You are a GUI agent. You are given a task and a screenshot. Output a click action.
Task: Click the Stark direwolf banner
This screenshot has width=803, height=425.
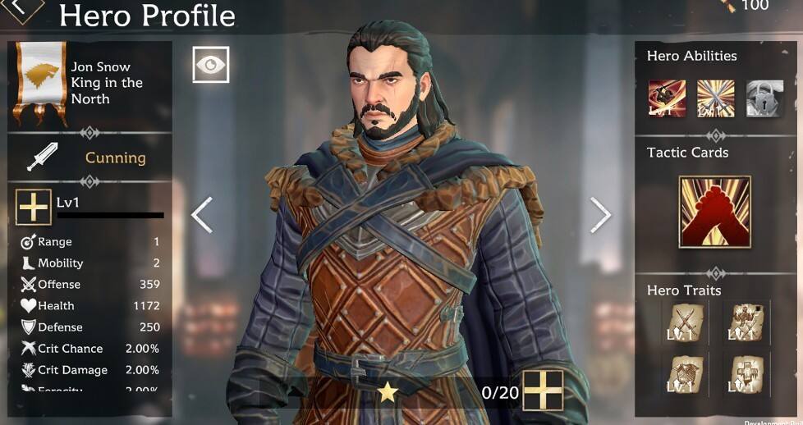coord(41,83)
